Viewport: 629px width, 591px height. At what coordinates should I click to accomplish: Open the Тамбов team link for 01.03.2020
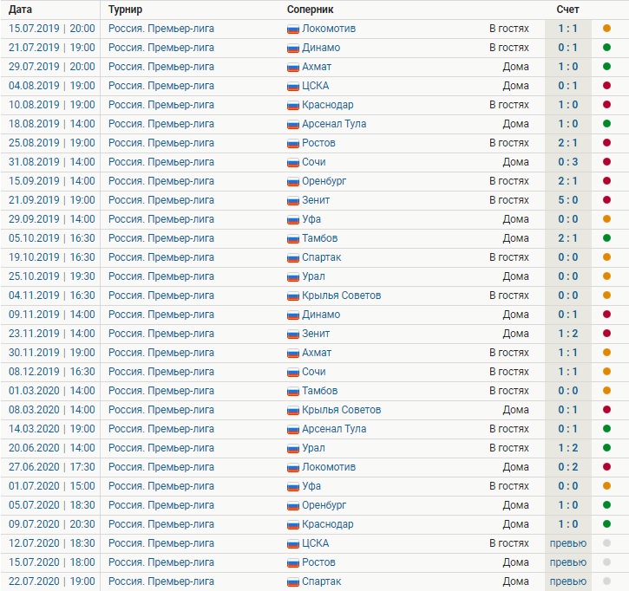pos(320,391)
